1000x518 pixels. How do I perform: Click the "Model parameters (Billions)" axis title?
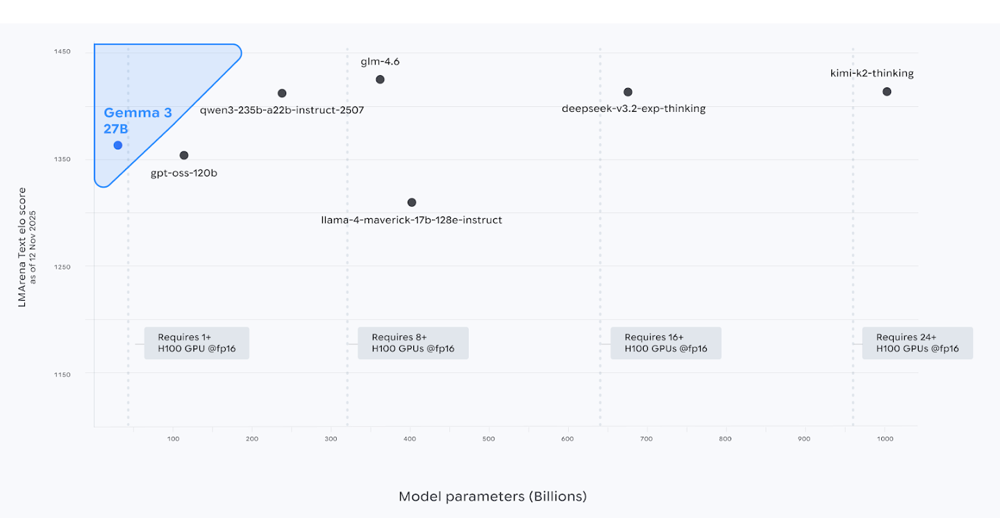click(492, 496)
